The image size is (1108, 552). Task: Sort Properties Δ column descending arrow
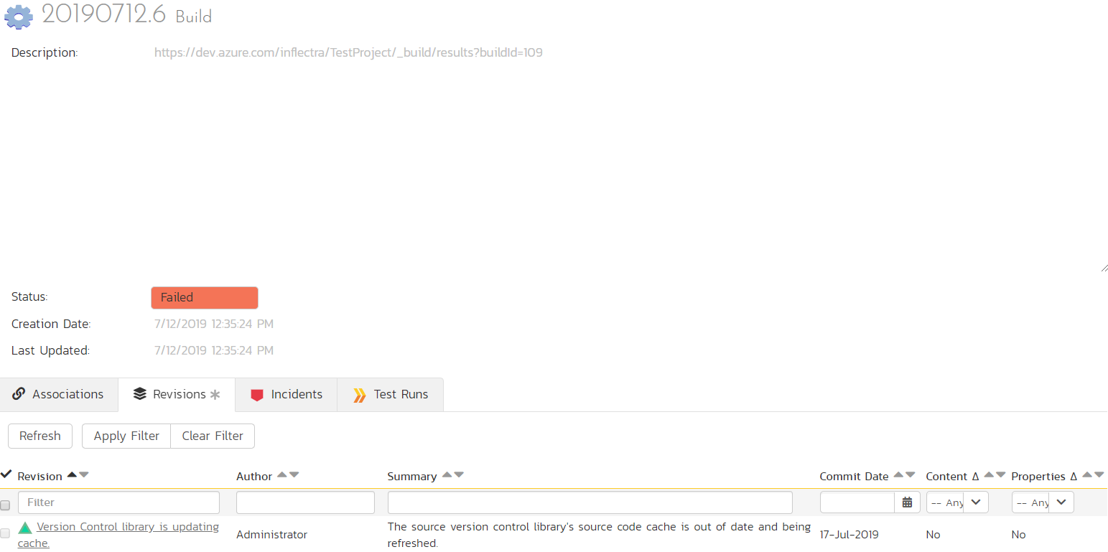point(1099,475)
